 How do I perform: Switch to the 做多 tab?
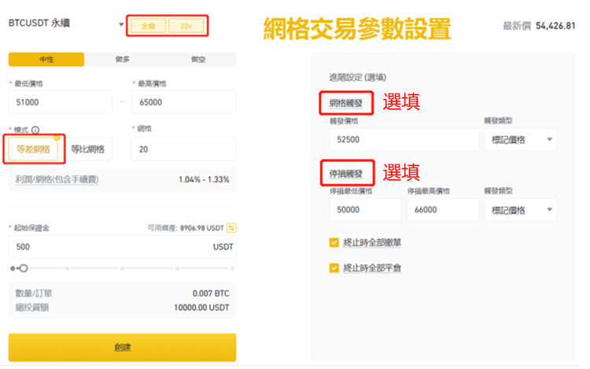(122, 60)
